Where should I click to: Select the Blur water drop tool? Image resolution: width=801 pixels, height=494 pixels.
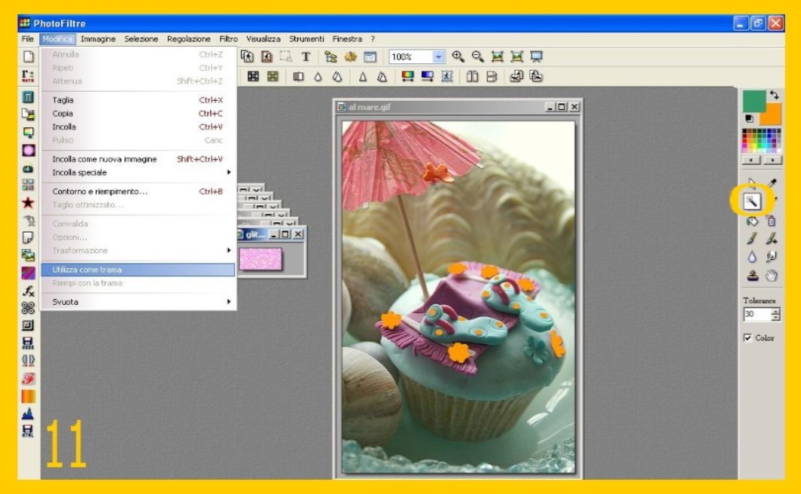click(752, 258)
